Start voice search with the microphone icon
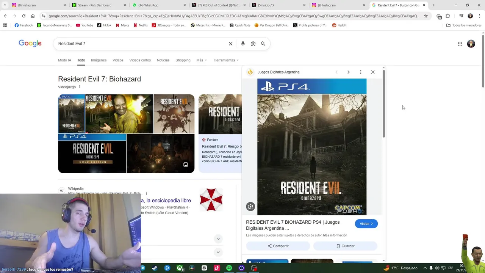485x273 pixels. pos(243,44)
